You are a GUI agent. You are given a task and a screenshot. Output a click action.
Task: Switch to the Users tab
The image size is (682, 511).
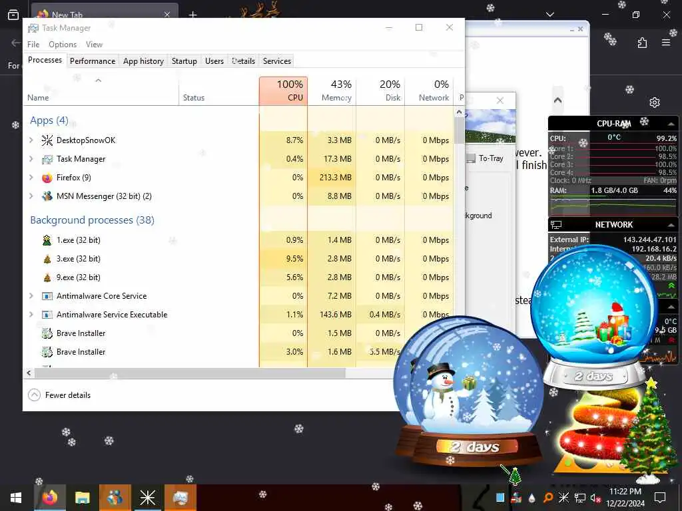click(214, 61)
